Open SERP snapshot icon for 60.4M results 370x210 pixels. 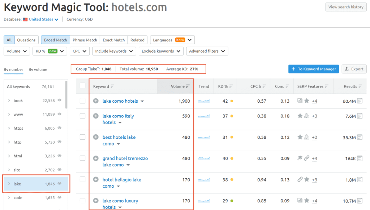pos(360,101)
